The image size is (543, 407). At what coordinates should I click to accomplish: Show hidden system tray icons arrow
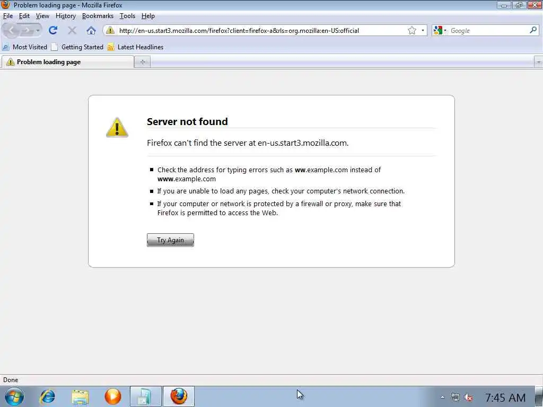click(x=443, y=397)
